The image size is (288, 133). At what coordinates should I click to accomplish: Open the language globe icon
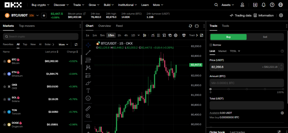click(280, 5)
